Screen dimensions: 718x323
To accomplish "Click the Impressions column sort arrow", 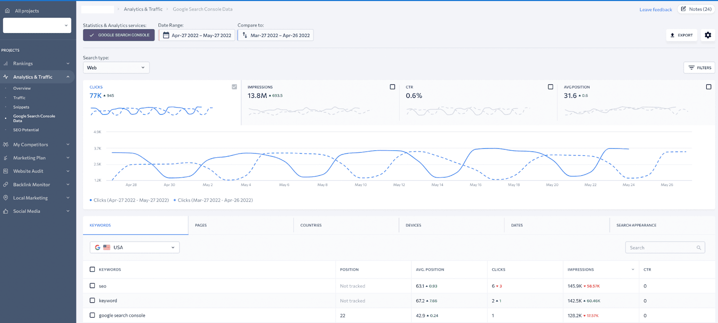I will pyautogui.click(x=633, y=270).
